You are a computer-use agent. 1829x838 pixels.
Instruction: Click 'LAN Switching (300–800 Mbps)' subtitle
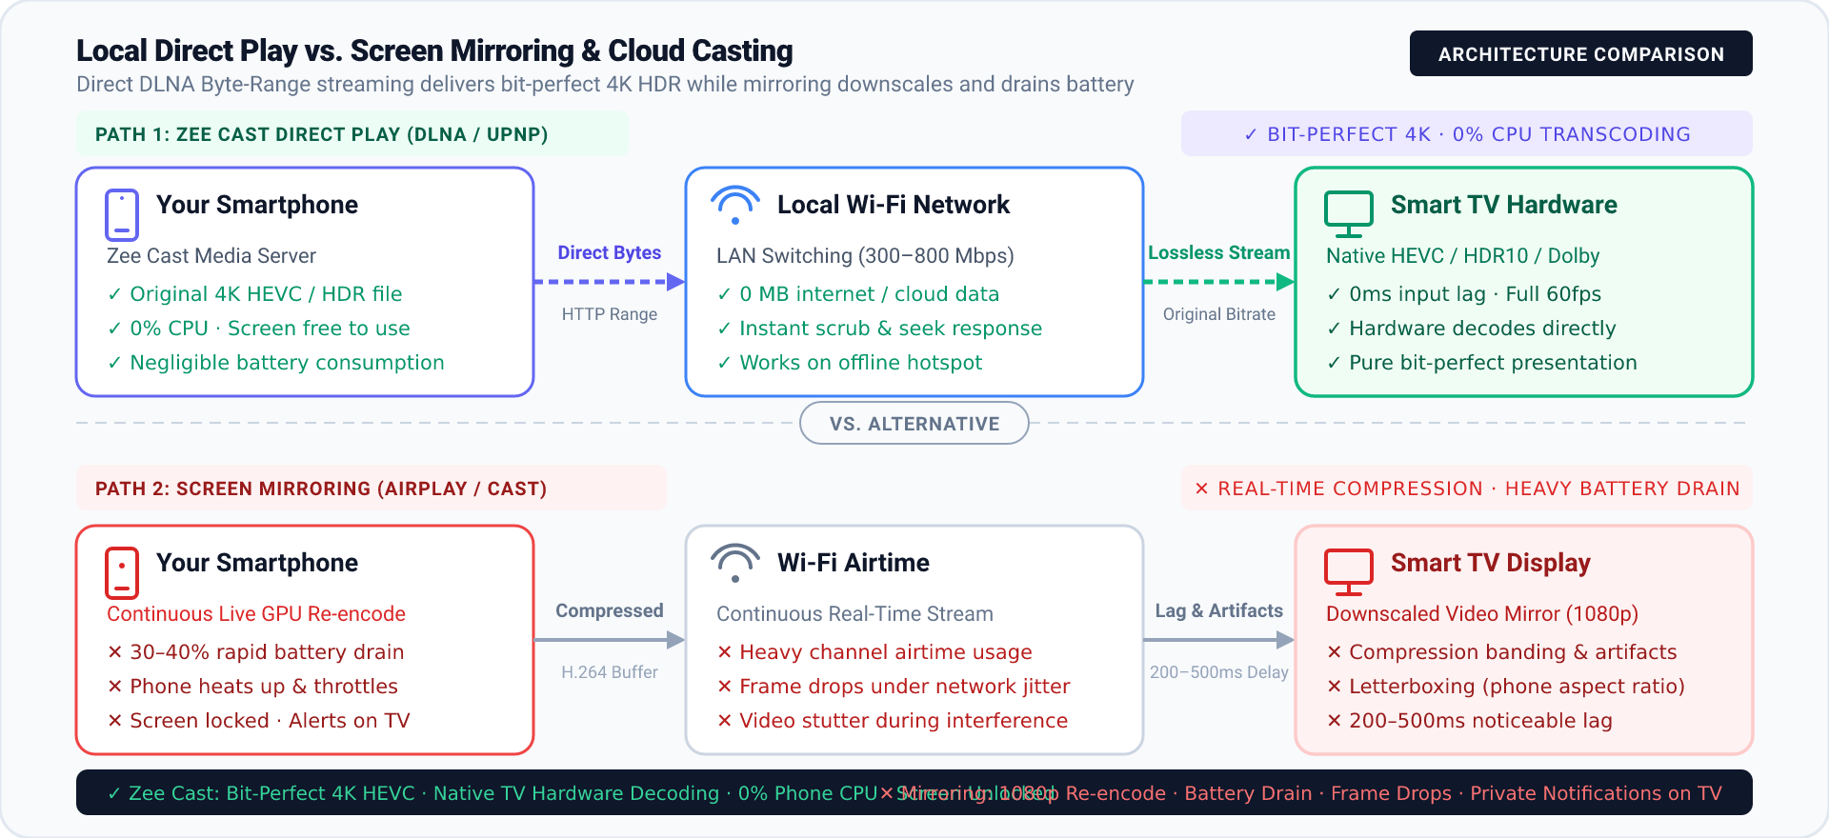coord(865,256)
